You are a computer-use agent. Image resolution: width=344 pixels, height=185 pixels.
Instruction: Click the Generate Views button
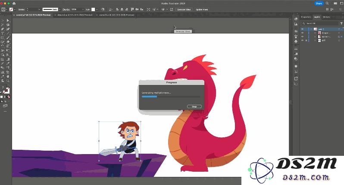pyautogui.click(x=184, y=9)
